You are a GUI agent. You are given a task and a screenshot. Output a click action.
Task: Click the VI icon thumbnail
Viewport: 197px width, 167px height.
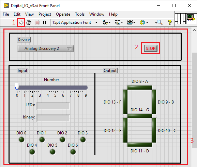click(191, 19)
